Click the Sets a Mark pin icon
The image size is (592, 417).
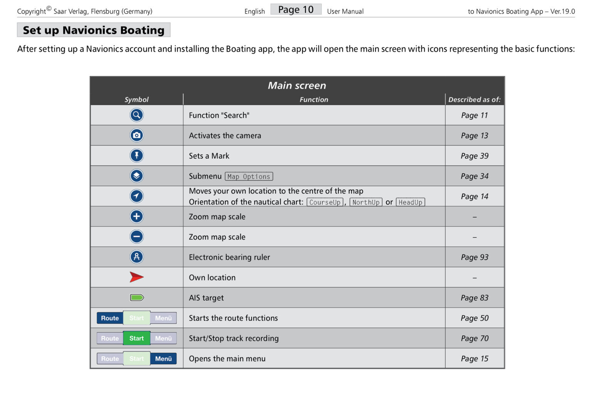[136, 156]
